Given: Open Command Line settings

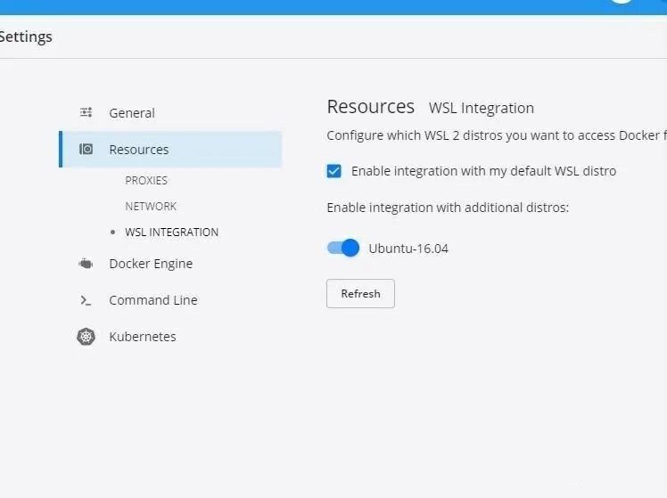Looking at the screenshot, I should pos(153,300).
